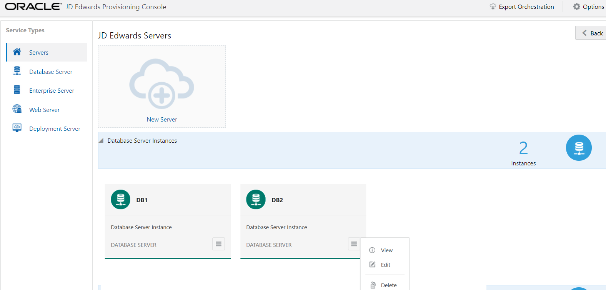Click the Deployment Server monitor icon
606x290 pixels.
point(17,128)
